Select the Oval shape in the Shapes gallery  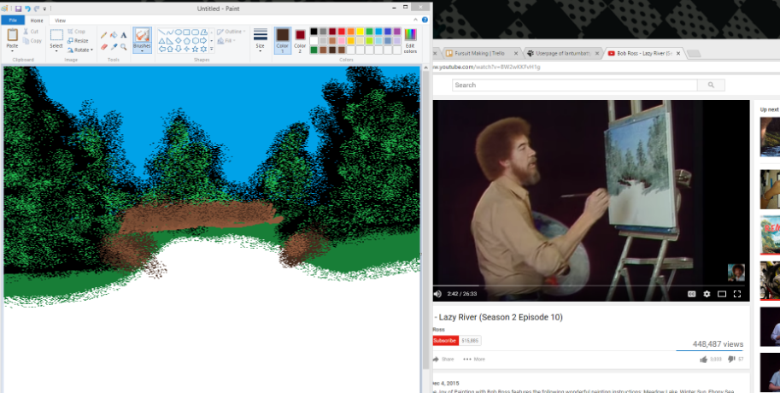(x=179, y=32)
